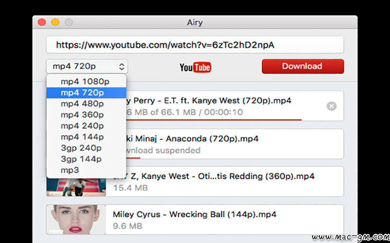This screenshot has width=390, height=243.
Task: Click the 'E.T. ft. Kanye West (720p).mp4' title
Action: (x=228, y=101)
